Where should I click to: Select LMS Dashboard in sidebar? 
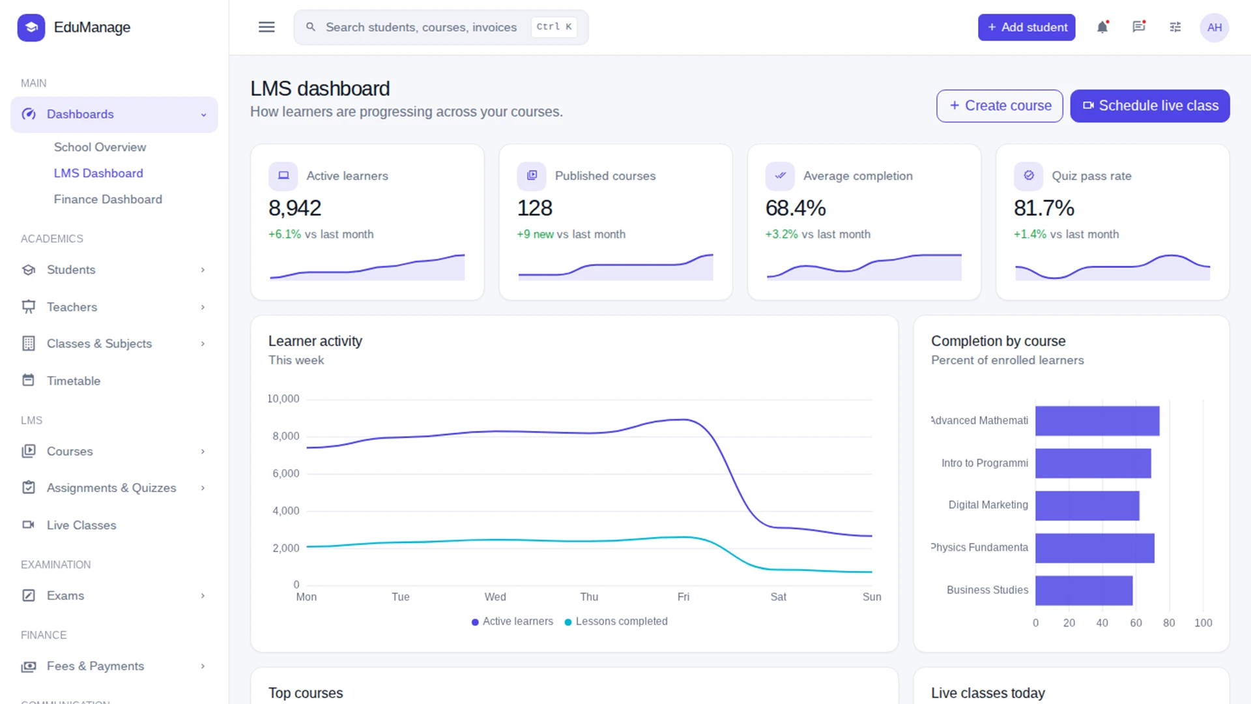coord(98,173)
